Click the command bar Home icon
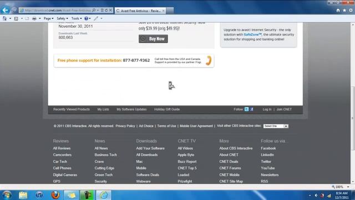 coord(4,18)
